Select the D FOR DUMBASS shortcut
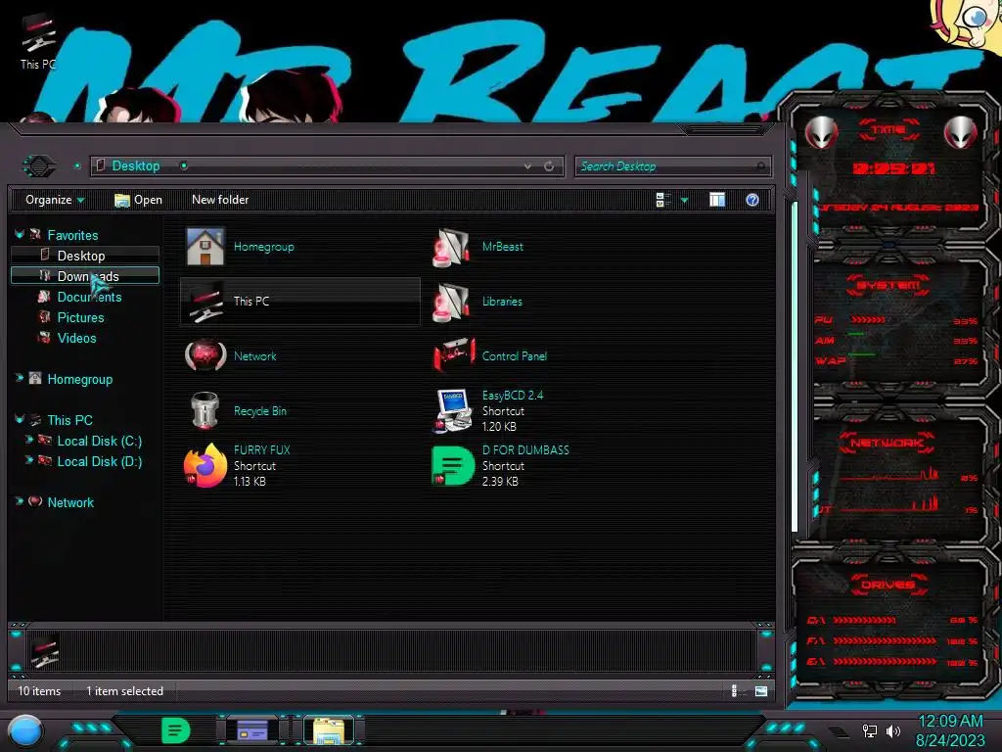 point(501,465)
